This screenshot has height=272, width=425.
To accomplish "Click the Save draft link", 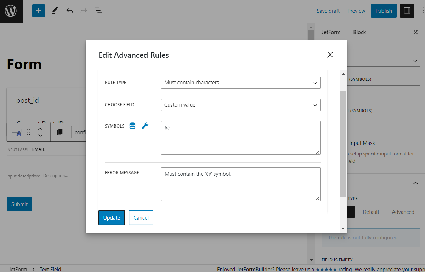I will (x=328, y=11).
